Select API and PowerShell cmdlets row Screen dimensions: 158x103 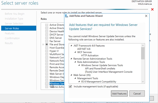pyautogui.click(x=100, y=68)
